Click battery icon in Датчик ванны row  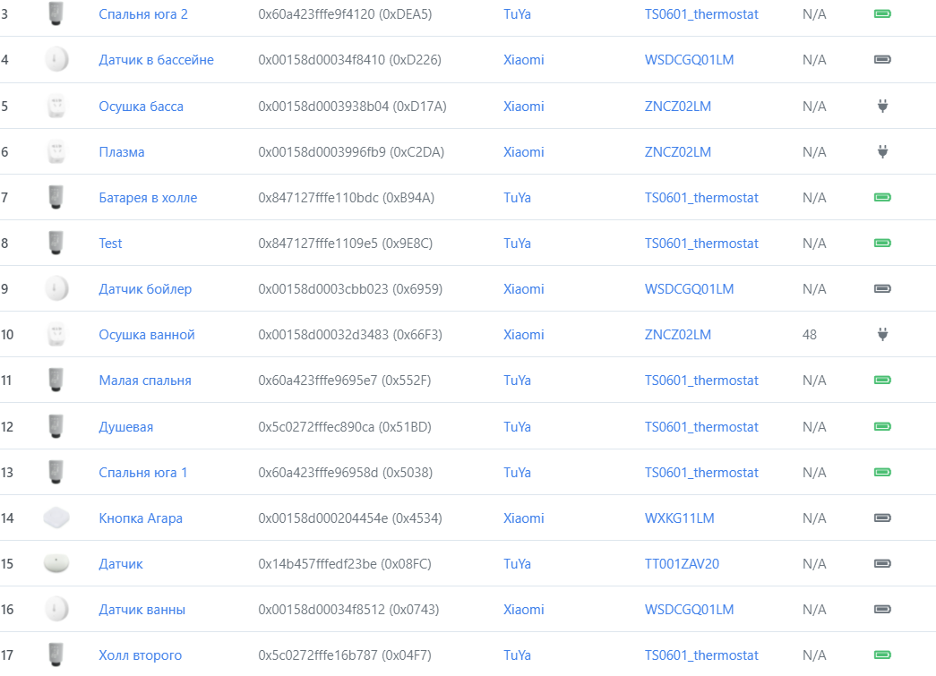click(882, 609)
